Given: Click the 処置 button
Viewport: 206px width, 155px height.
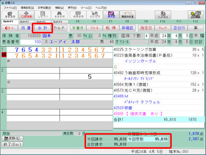Looking at the screenshot, I should coord(26,28).
